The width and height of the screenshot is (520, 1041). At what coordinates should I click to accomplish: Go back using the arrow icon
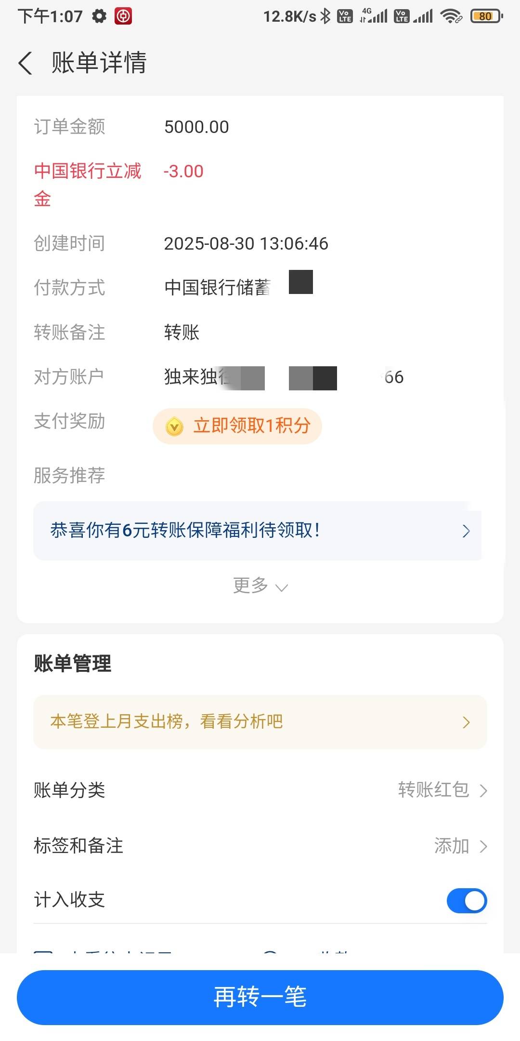click(x=26, y=63)
